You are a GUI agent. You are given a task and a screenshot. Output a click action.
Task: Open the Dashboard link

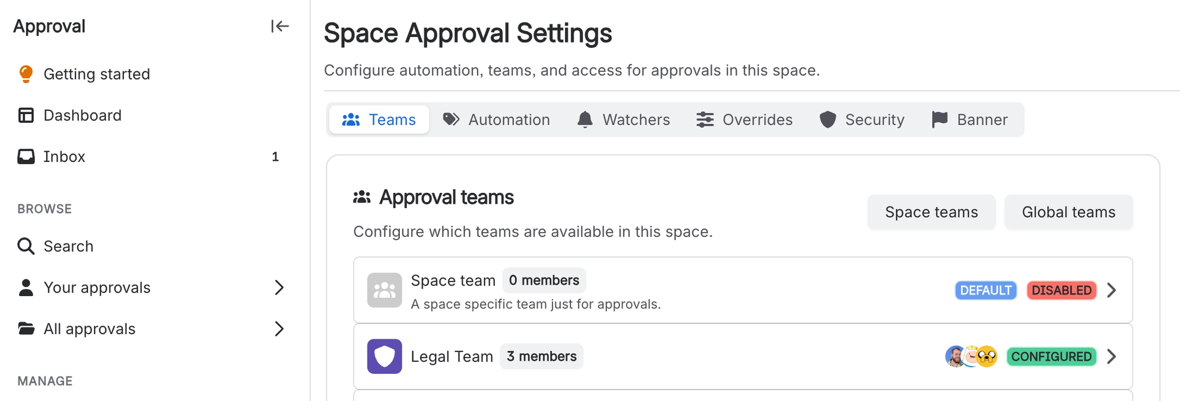pyautogui.click(x=82, y=115)
